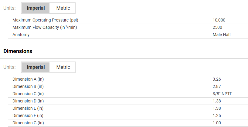Screen dimensions: 248x127
Task: Click the 3.26 value for Dimension A
Action: [217, 79]
